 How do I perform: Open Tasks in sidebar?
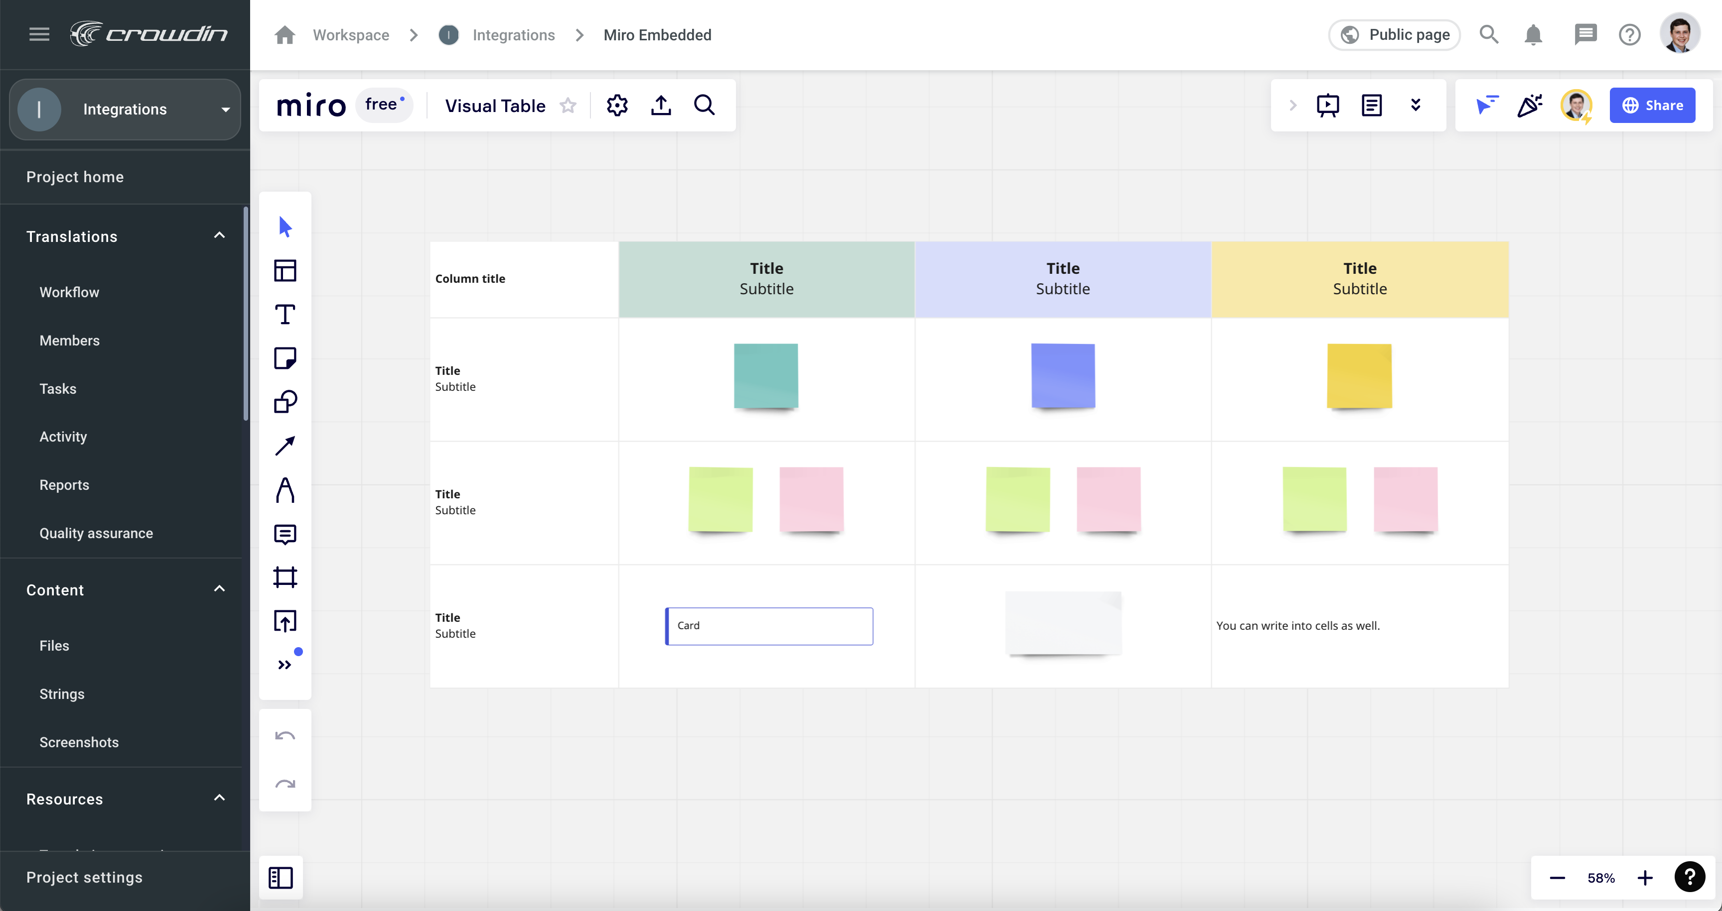pos(57,389)
